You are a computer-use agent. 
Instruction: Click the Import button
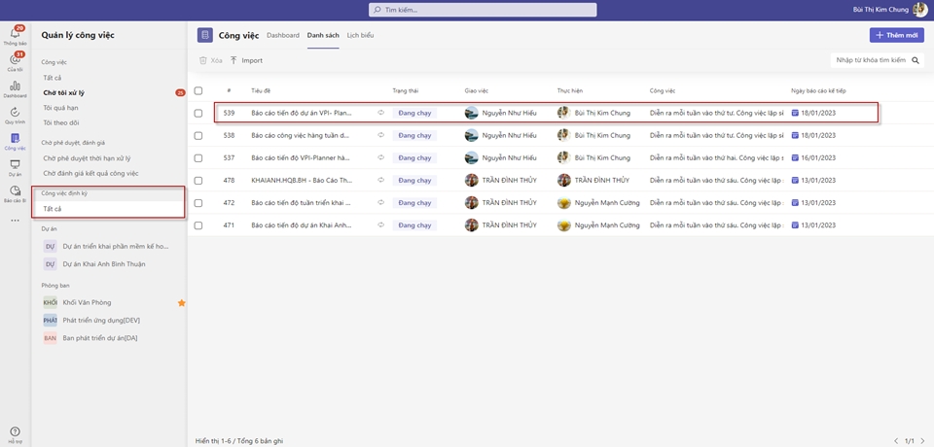point(246,60)
